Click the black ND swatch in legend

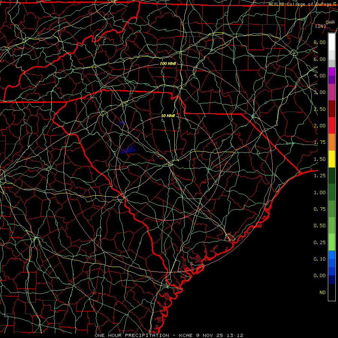pos(332,292)
